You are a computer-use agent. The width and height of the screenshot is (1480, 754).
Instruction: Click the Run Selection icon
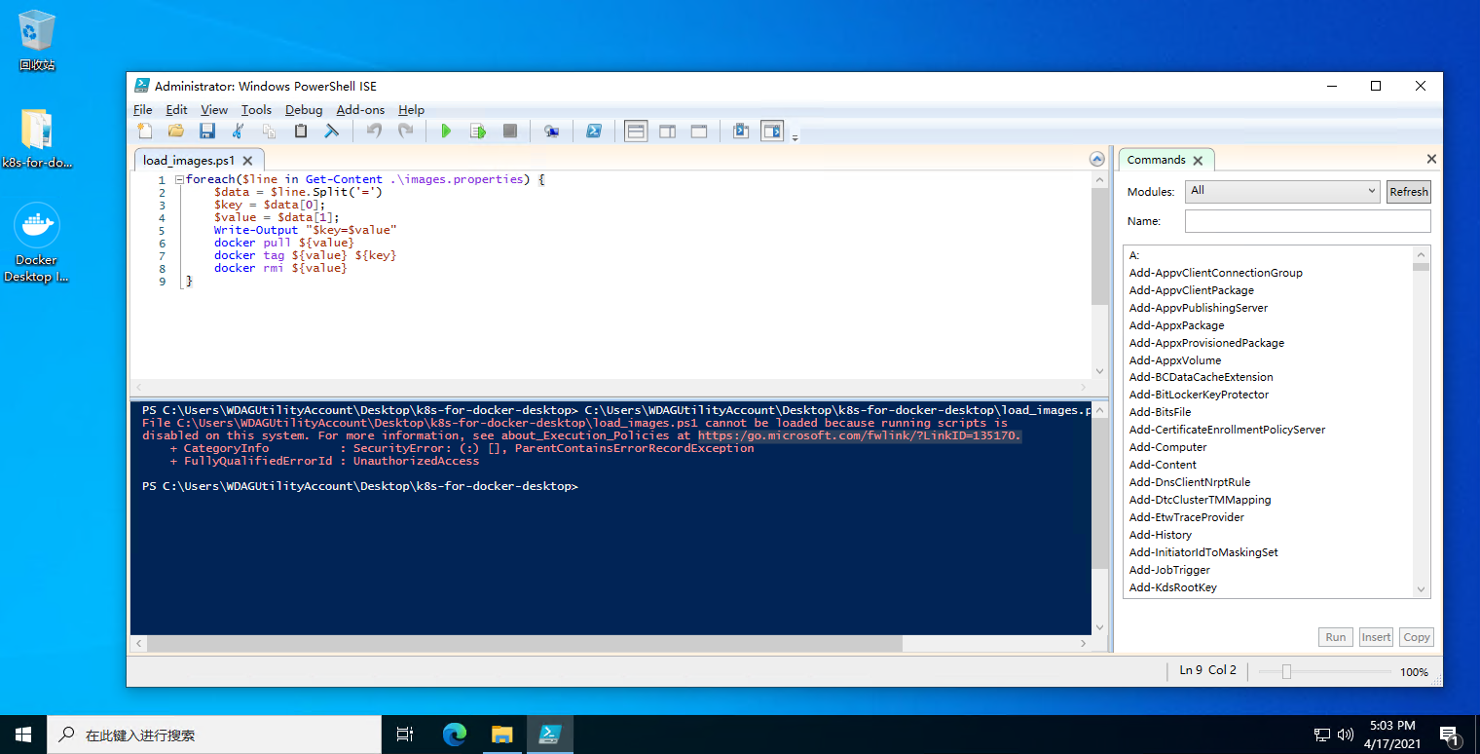478,131
